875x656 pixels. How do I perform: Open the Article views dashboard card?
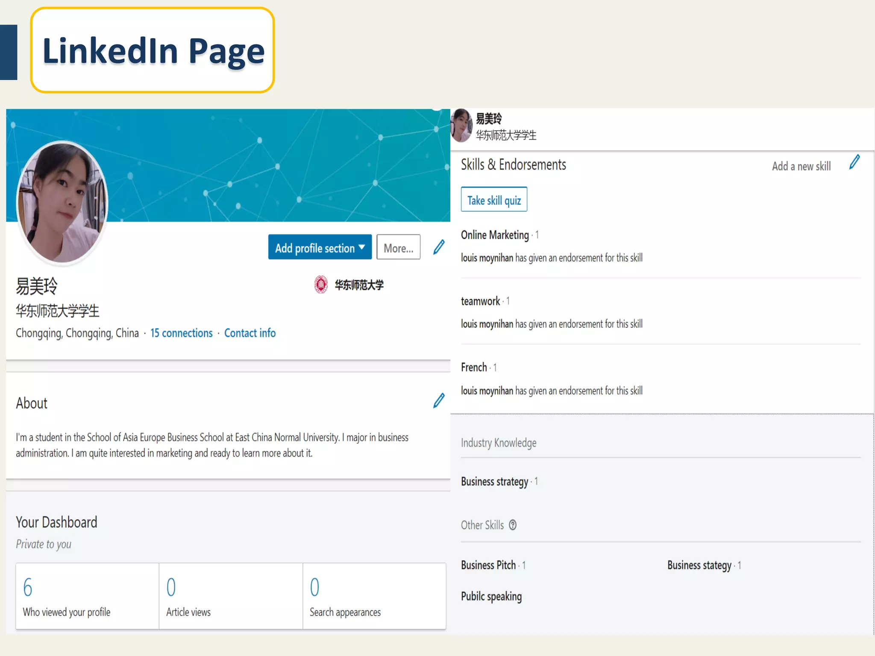pyautogui.click(x=231, y=596)
